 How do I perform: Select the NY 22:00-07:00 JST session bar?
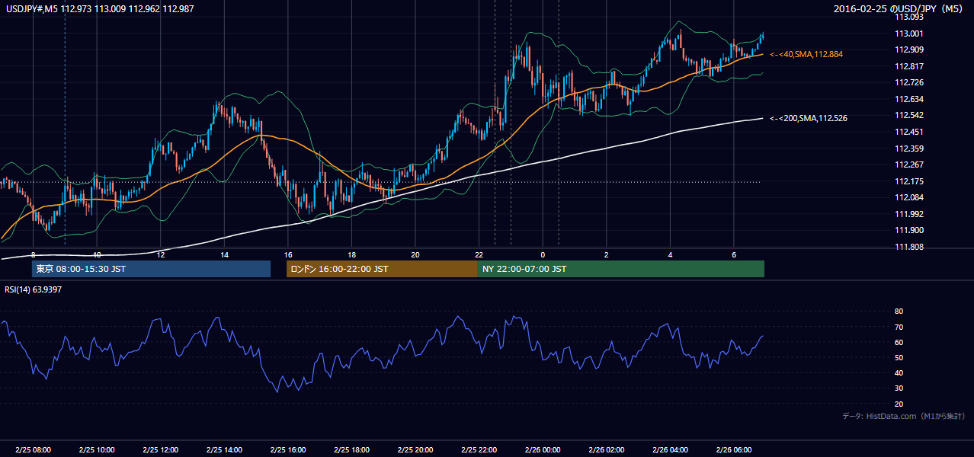[x=621, y=269]
